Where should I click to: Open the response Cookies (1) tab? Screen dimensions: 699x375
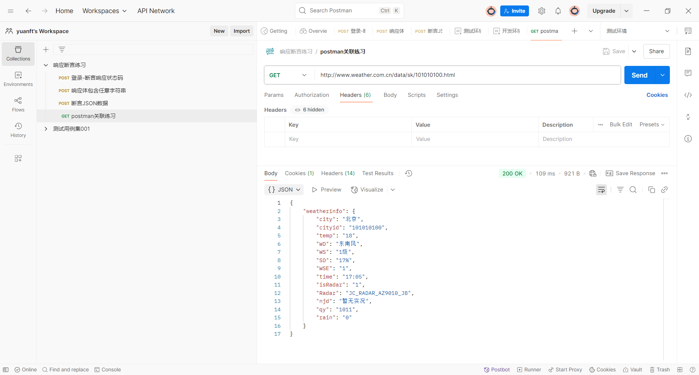point(299,173)
